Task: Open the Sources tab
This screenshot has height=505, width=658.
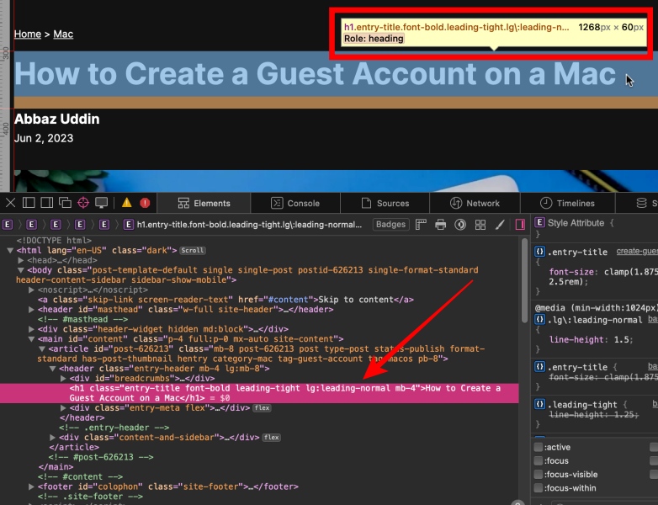Action: click(385, 203)
